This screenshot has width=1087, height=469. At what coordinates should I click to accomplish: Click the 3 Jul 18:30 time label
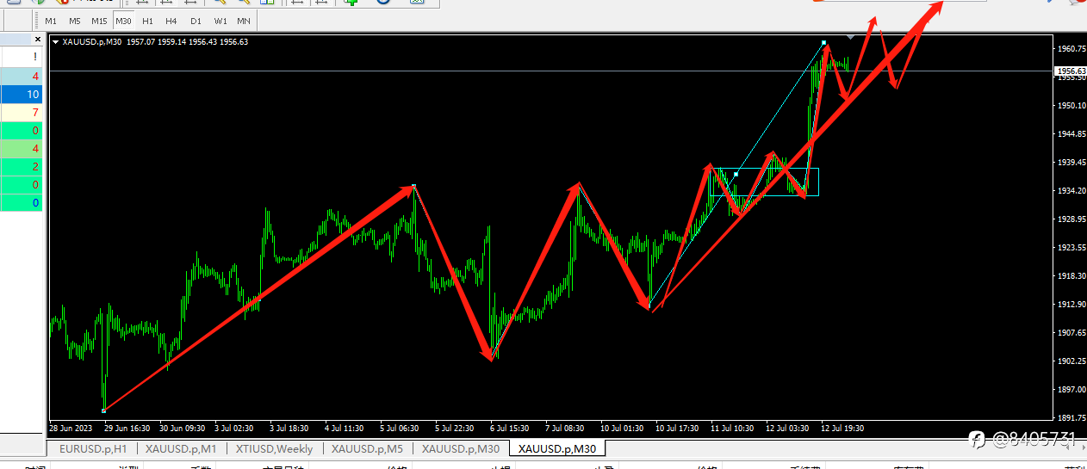tap(289, 428)
